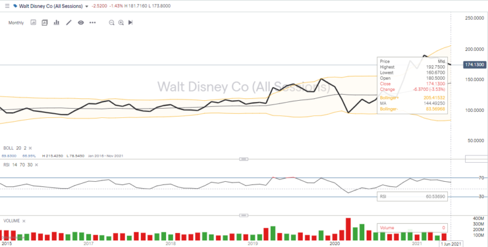Screen dimensions: 488x247
Task: Expand the Walt Disney Co instrument dropdown arrow
Action: 85,6
